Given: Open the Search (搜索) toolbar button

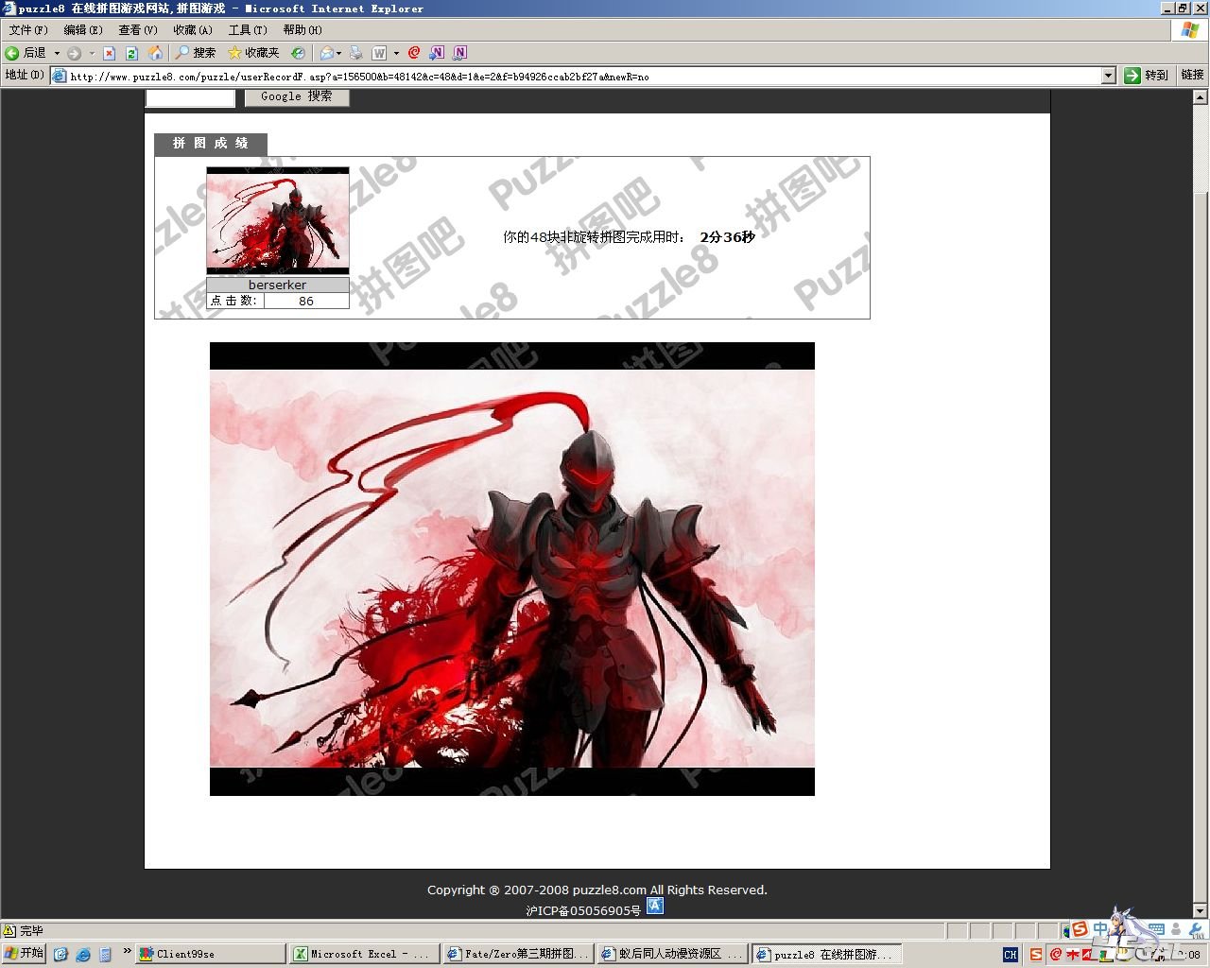Looking at the screenshot, I should pyautogui.click(x=196, y=53).
